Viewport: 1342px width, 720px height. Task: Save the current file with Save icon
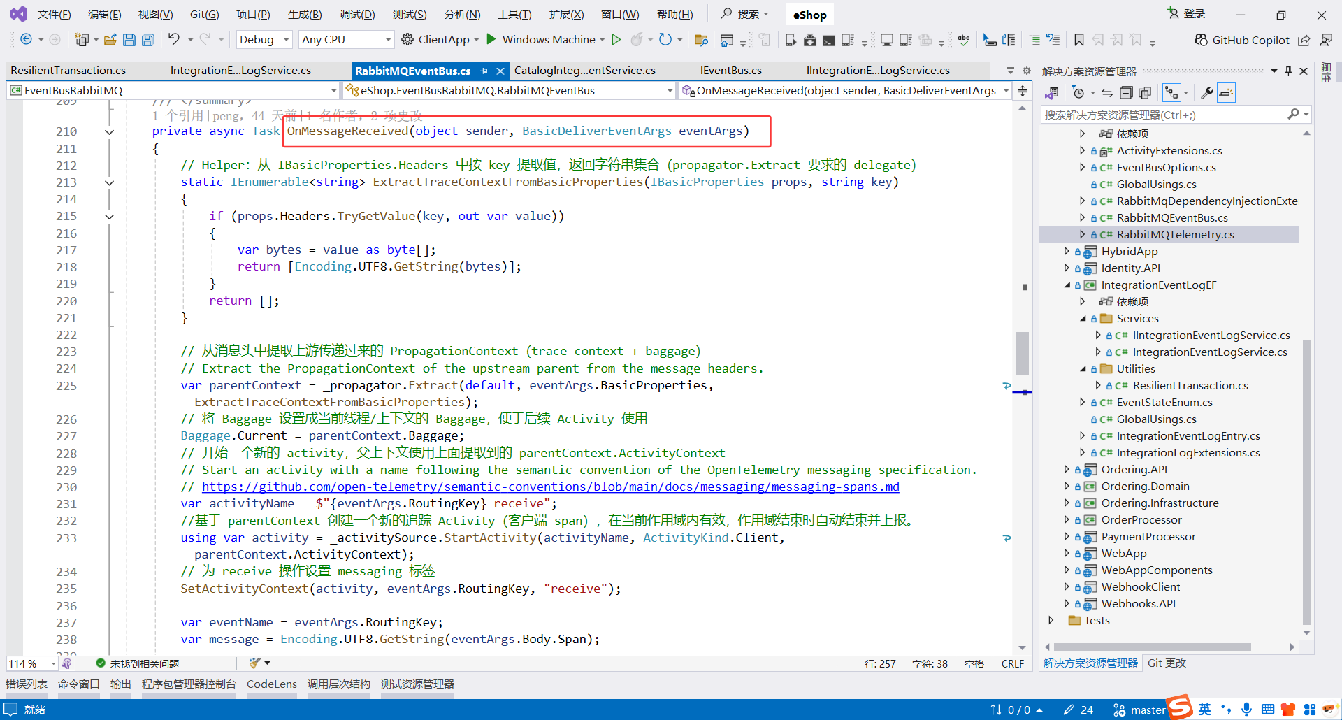[129, 40]
